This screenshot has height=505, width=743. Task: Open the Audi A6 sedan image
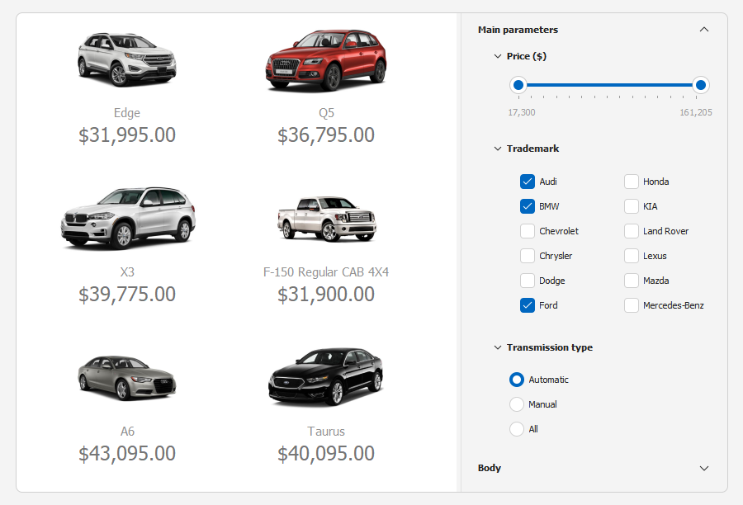click(127, 378)
